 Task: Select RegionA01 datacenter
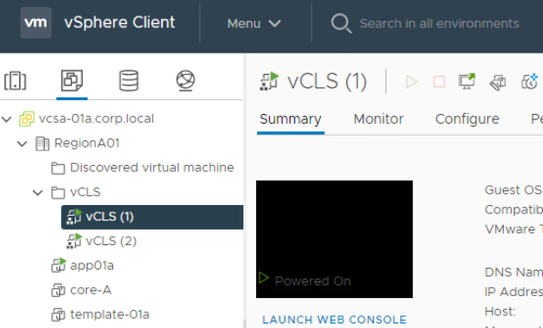click(x=87, y=143)
